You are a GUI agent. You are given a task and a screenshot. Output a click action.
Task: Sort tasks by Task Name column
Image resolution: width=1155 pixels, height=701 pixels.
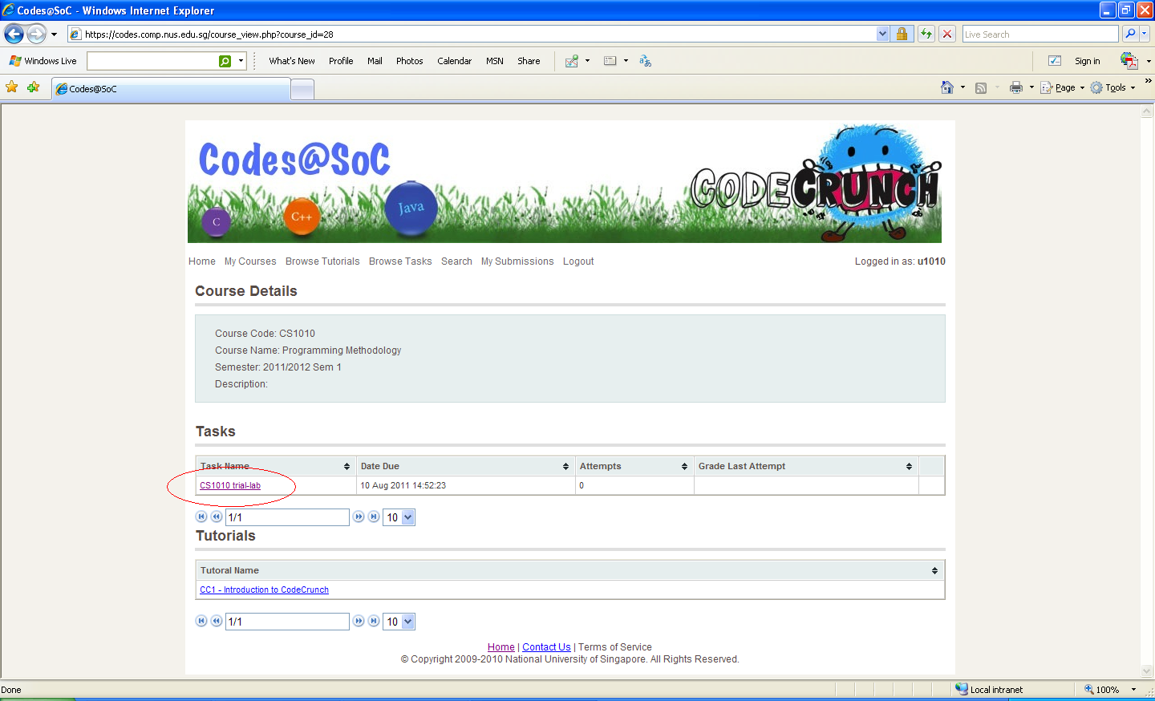tap(276, 466)
